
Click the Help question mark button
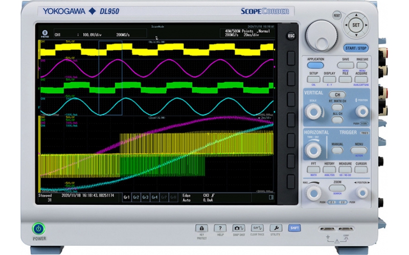(220, 228)
